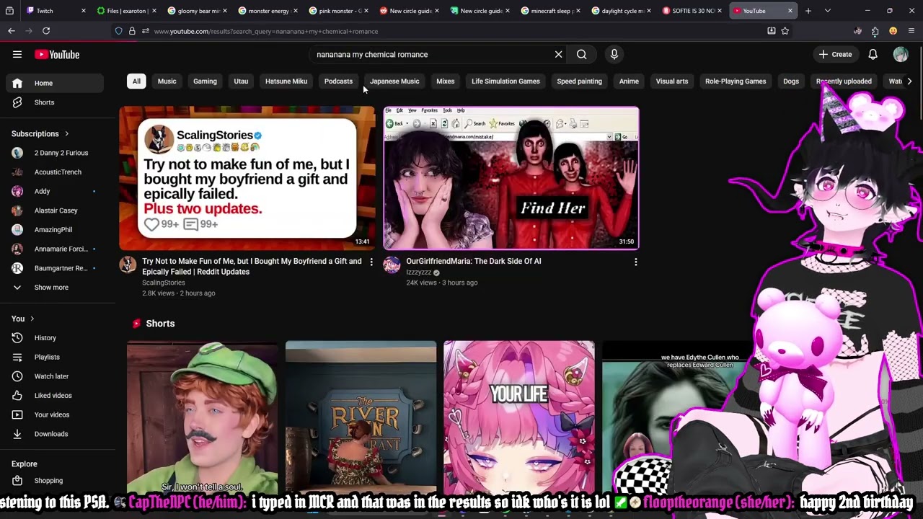923x519 pixels.
Task: Play the Find Her video thumbnail
Action: [511, 177]
